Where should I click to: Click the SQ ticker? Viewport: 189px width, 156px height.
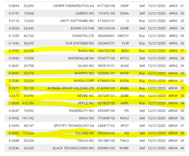click(x=127, y=133)
